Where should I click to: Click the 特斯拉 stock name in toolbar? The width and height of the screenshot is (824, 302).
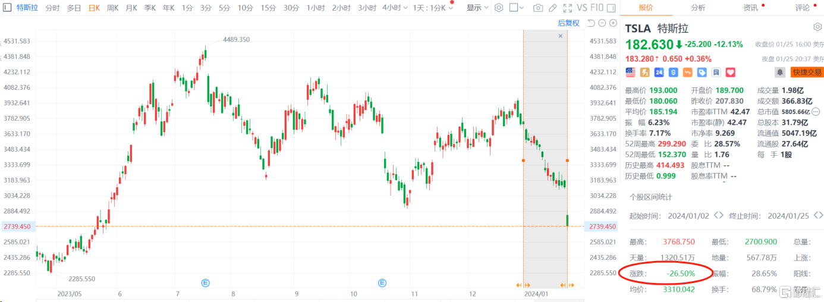pyautogui.click(x=27, y=8)
